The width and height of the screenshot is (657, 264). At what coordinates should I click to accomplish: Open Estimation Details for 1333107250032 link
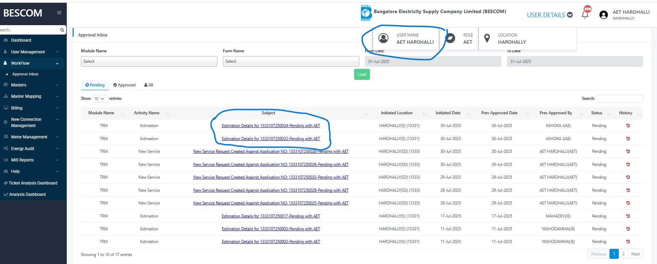(271, 139)
